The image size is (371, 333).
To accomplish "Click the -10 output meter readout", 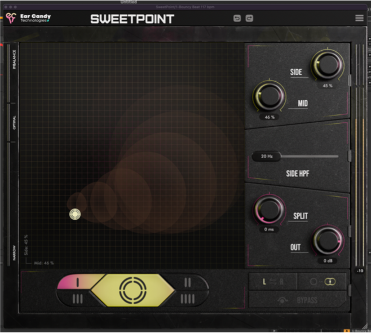I will (x=360, y=270).
